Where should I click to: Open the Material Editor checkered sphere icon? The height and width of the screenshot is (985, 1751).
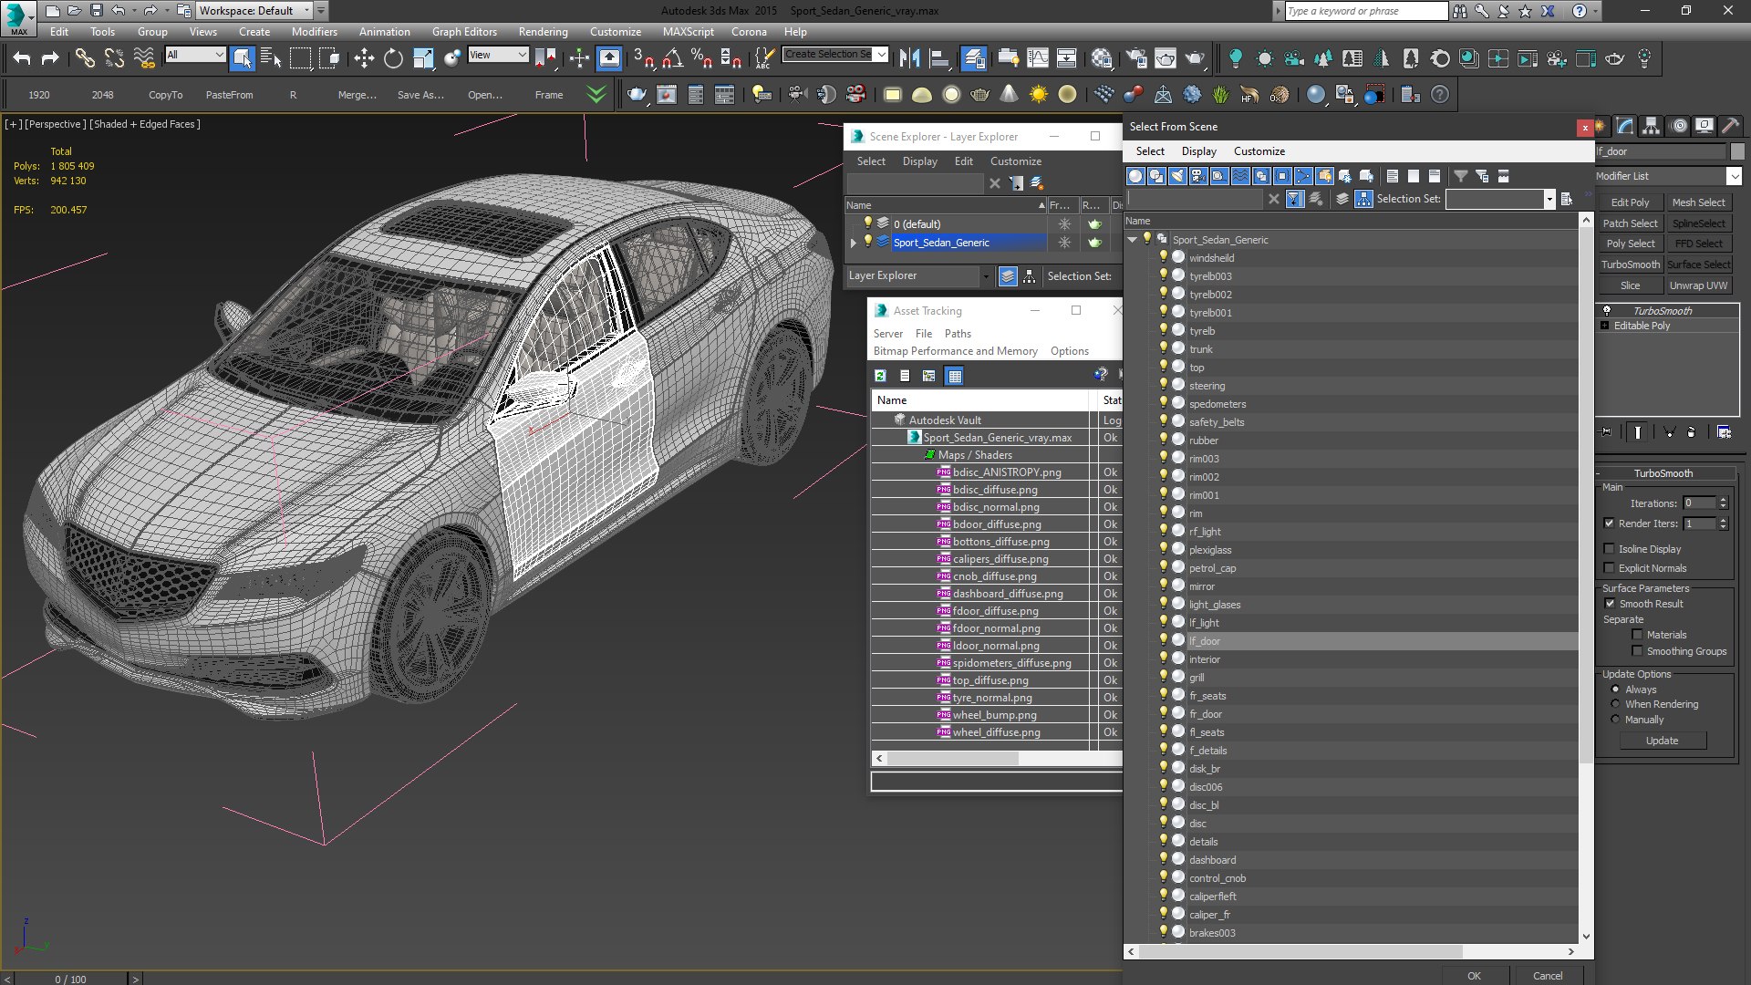coord(1102,58)
